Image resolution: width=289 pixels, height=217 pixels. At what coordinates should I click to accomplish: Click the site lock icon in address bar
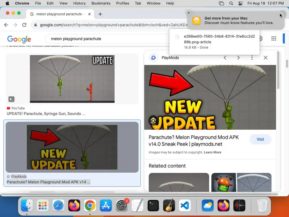[x=36, y=25]
